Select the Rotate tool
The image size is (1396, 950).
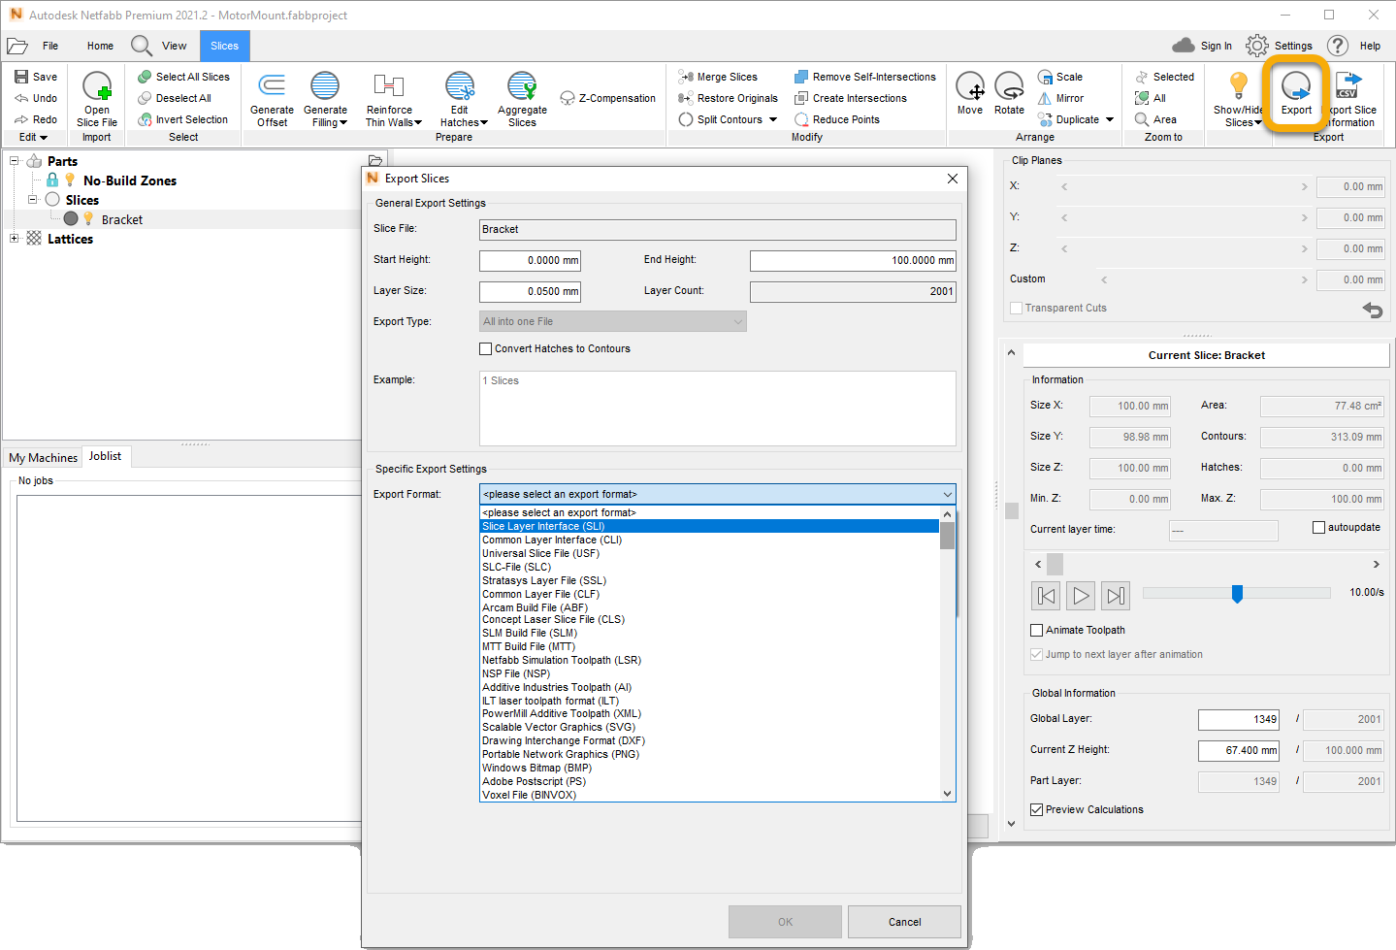1009,93
